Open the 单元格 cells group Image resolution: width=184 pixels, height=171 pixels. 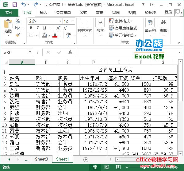150,27
